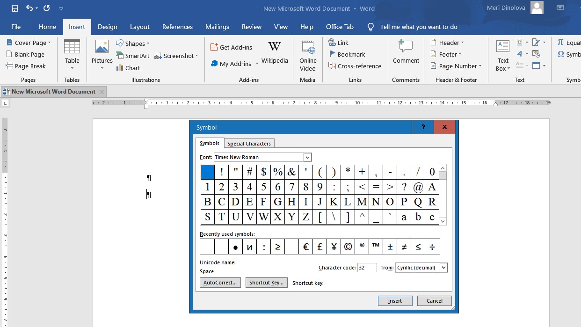Open the References tab
The image size is (581, 327).
pyautogui.click(x=177, y=27)
